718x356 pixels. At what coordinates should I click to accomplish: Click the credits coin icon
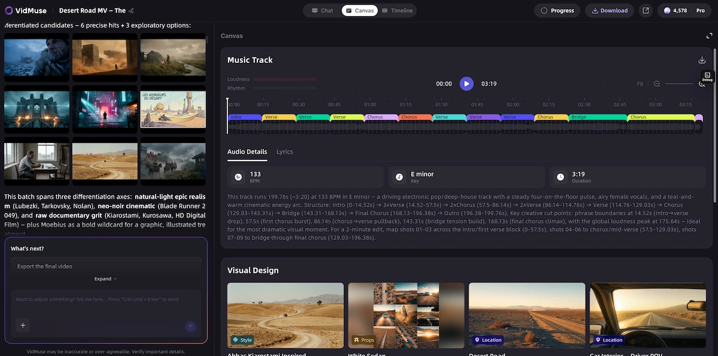point(668,10)
